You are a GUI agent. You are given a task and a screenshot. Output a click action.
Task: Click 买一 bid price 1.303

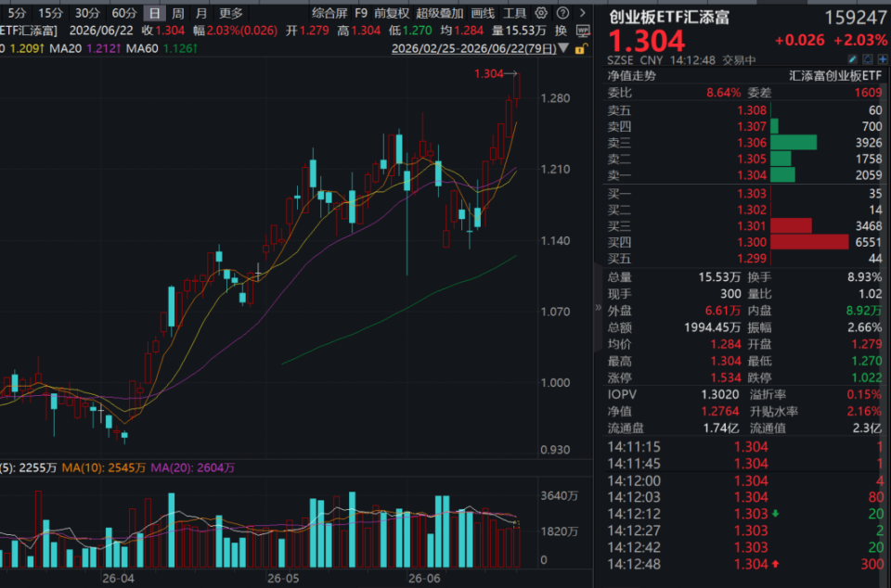point(752,194)
